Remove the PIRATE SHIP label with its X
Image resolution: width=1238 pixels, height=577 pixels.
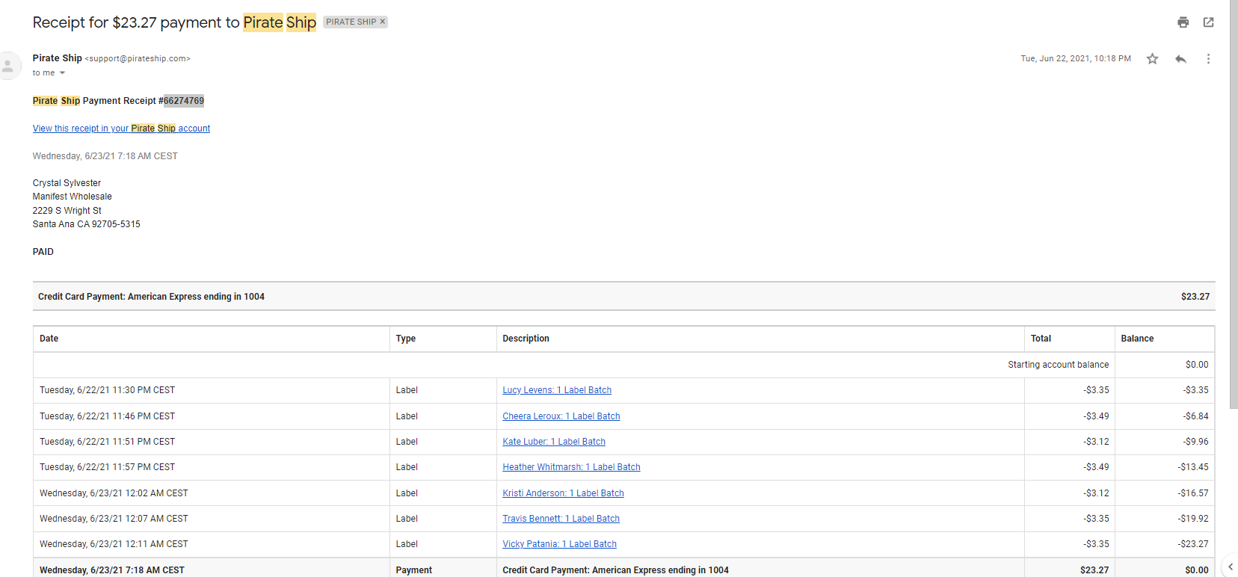(383, 22)
